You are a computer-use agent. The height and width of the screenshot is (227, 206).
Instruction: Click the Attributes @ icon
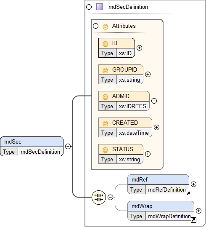click(x=105, y=27)
